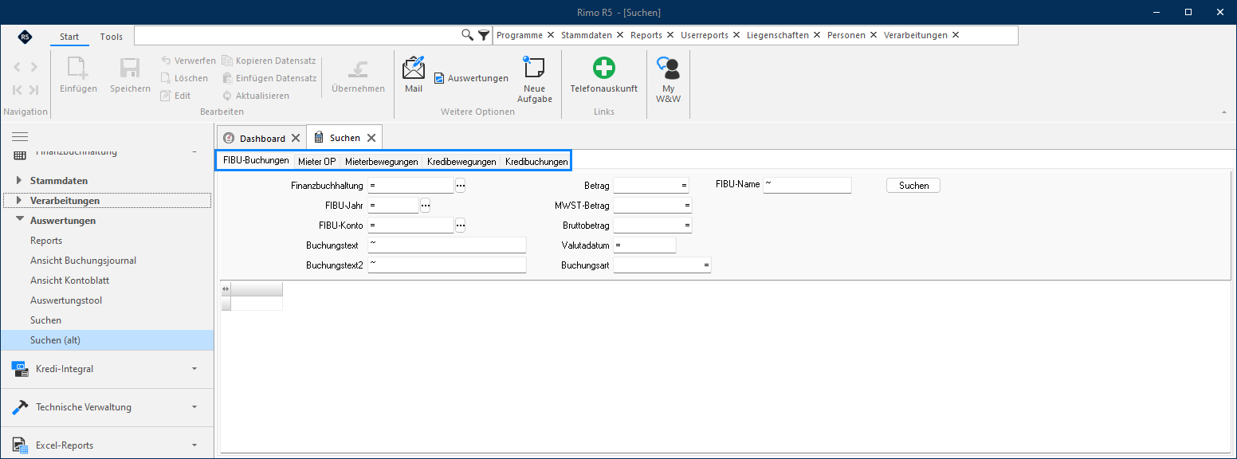This screenshot has width=1237, height=459.
Task: Expand the Technische Verwaltung module chevron
Action: coord(194,408)
